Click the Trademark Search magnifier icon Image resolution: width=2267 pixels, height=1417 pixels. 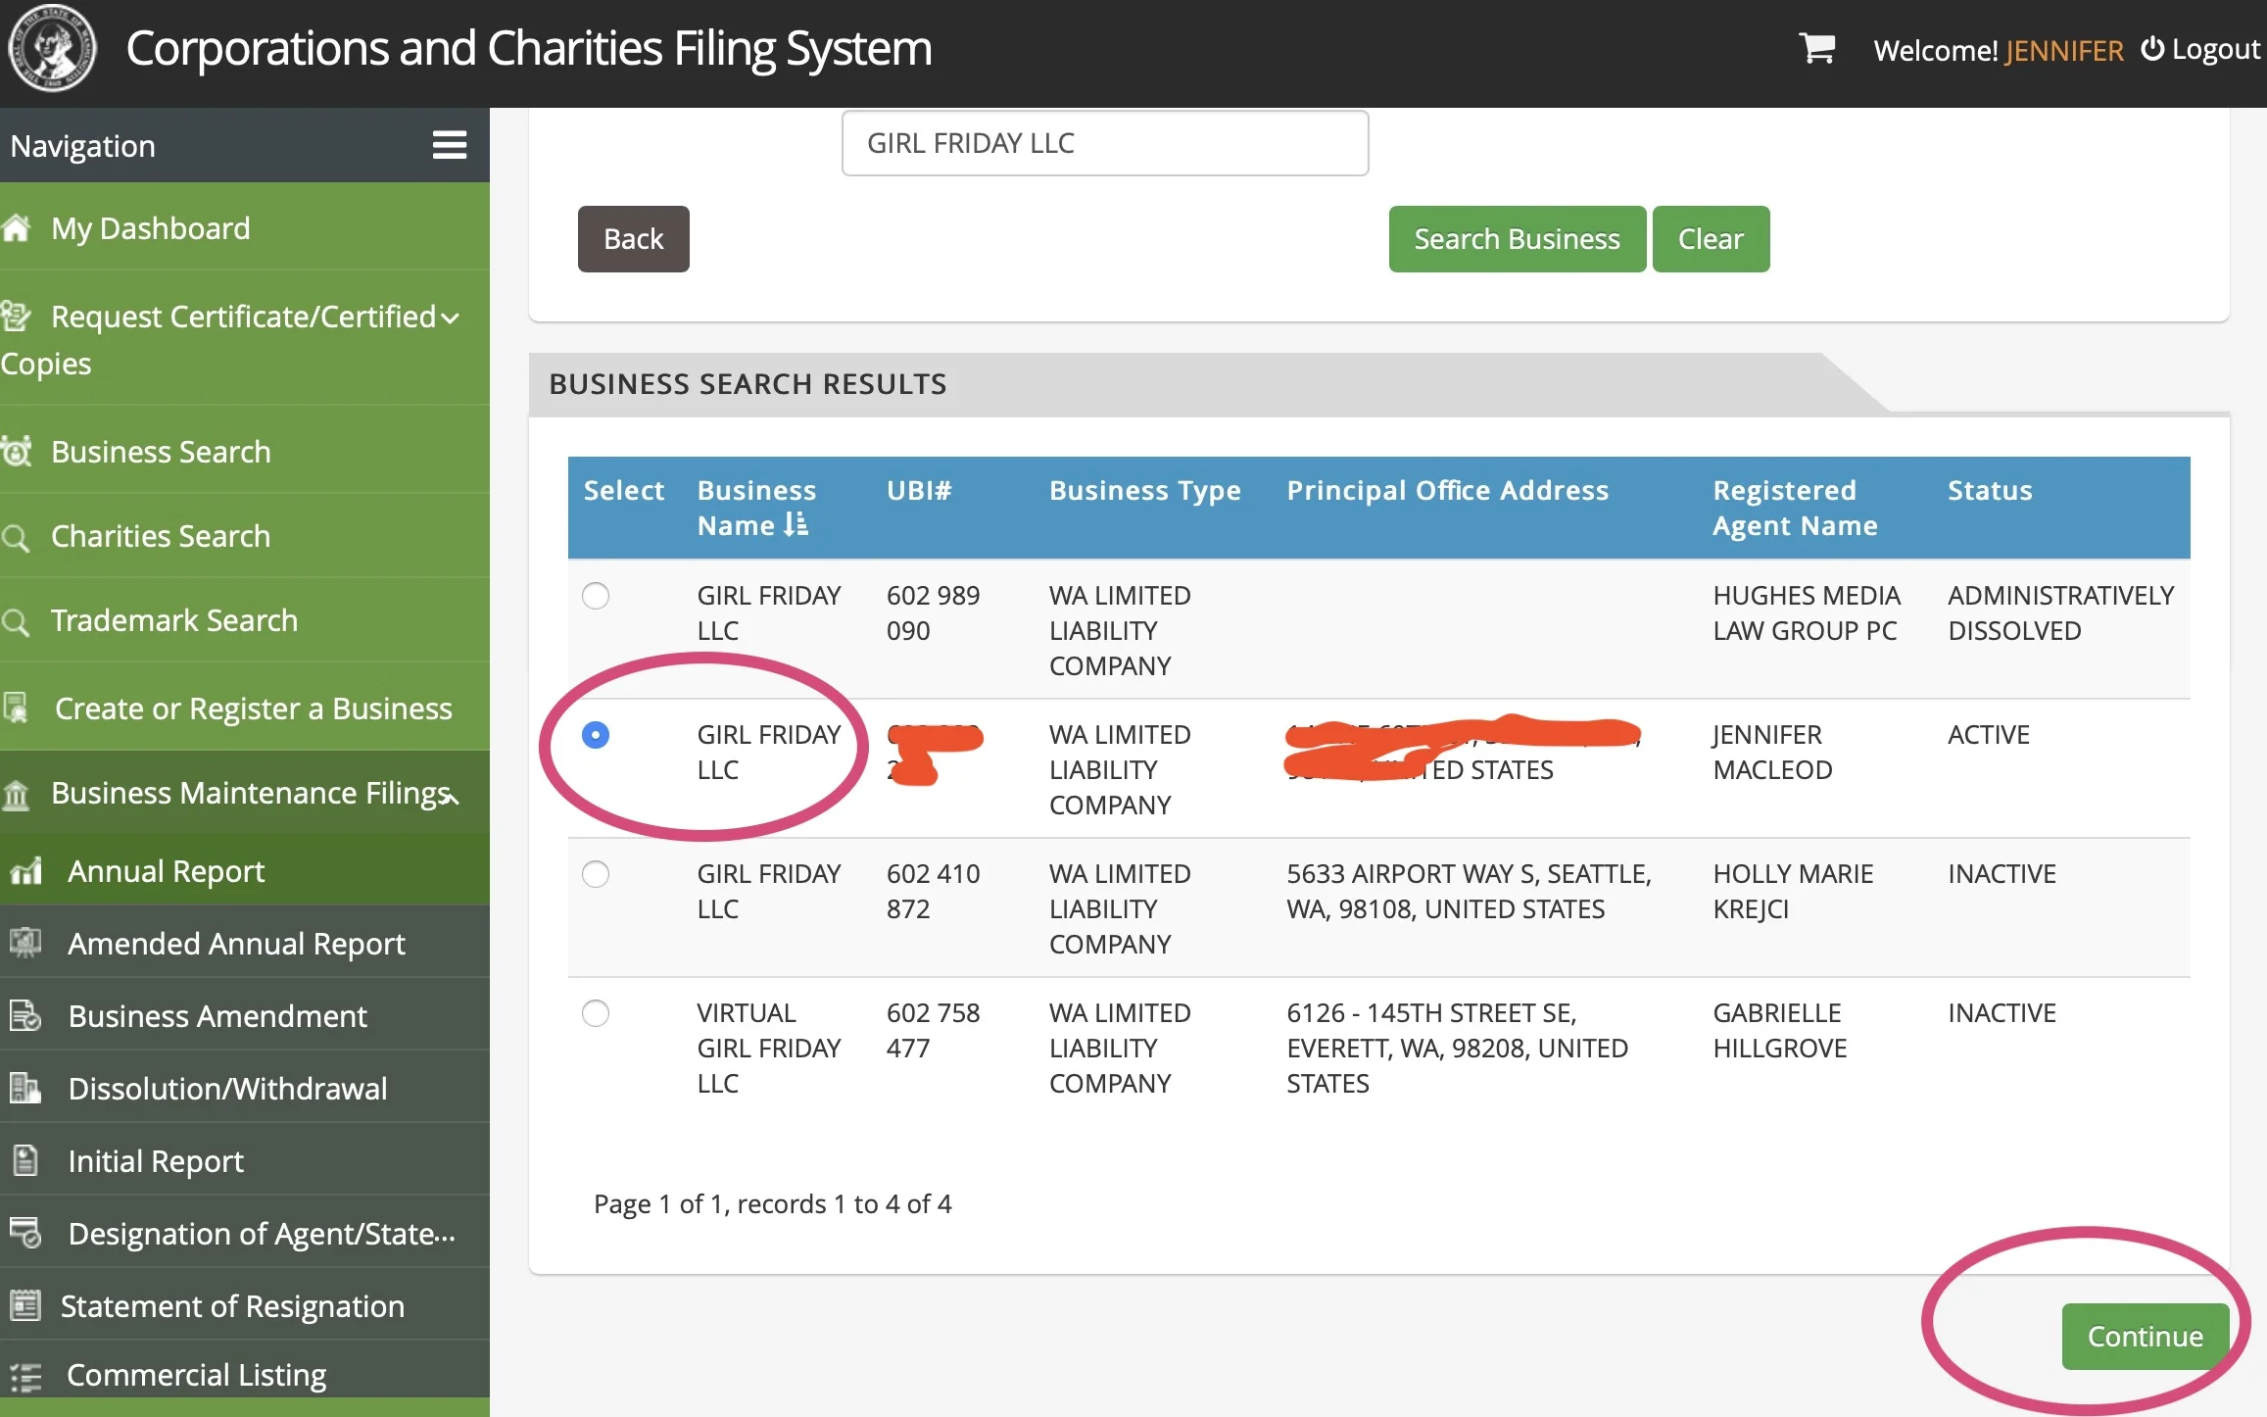tap(16, 621)
